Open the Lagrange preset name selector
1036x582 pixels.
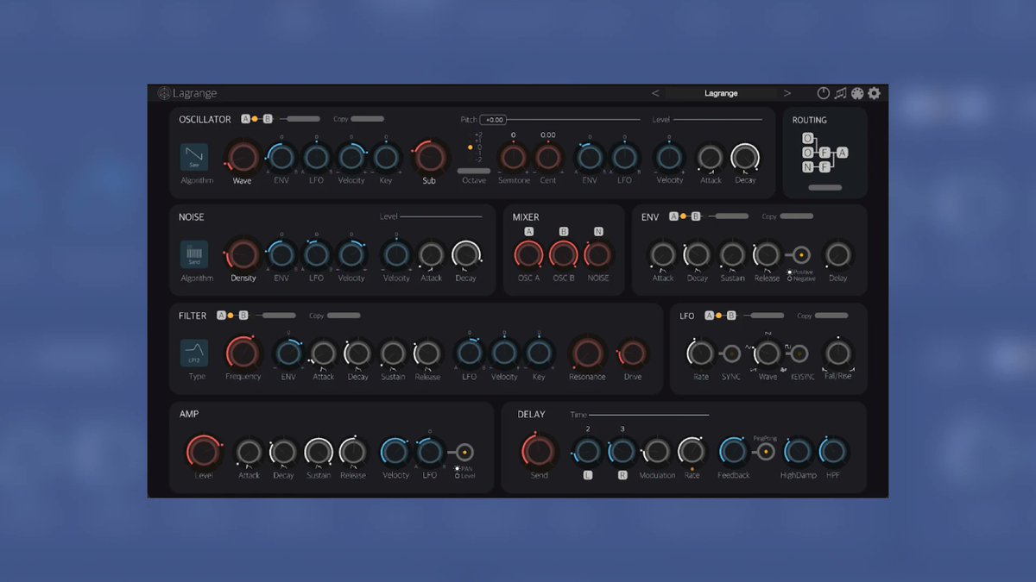point(721,93)
